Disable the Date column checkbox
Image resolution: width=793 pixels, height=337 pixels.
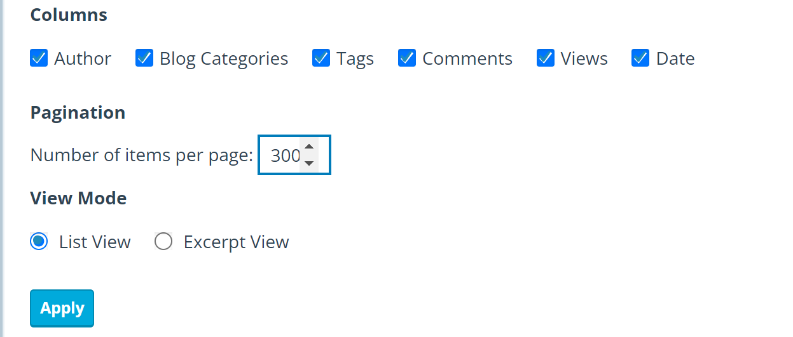[x=640, y=58]
